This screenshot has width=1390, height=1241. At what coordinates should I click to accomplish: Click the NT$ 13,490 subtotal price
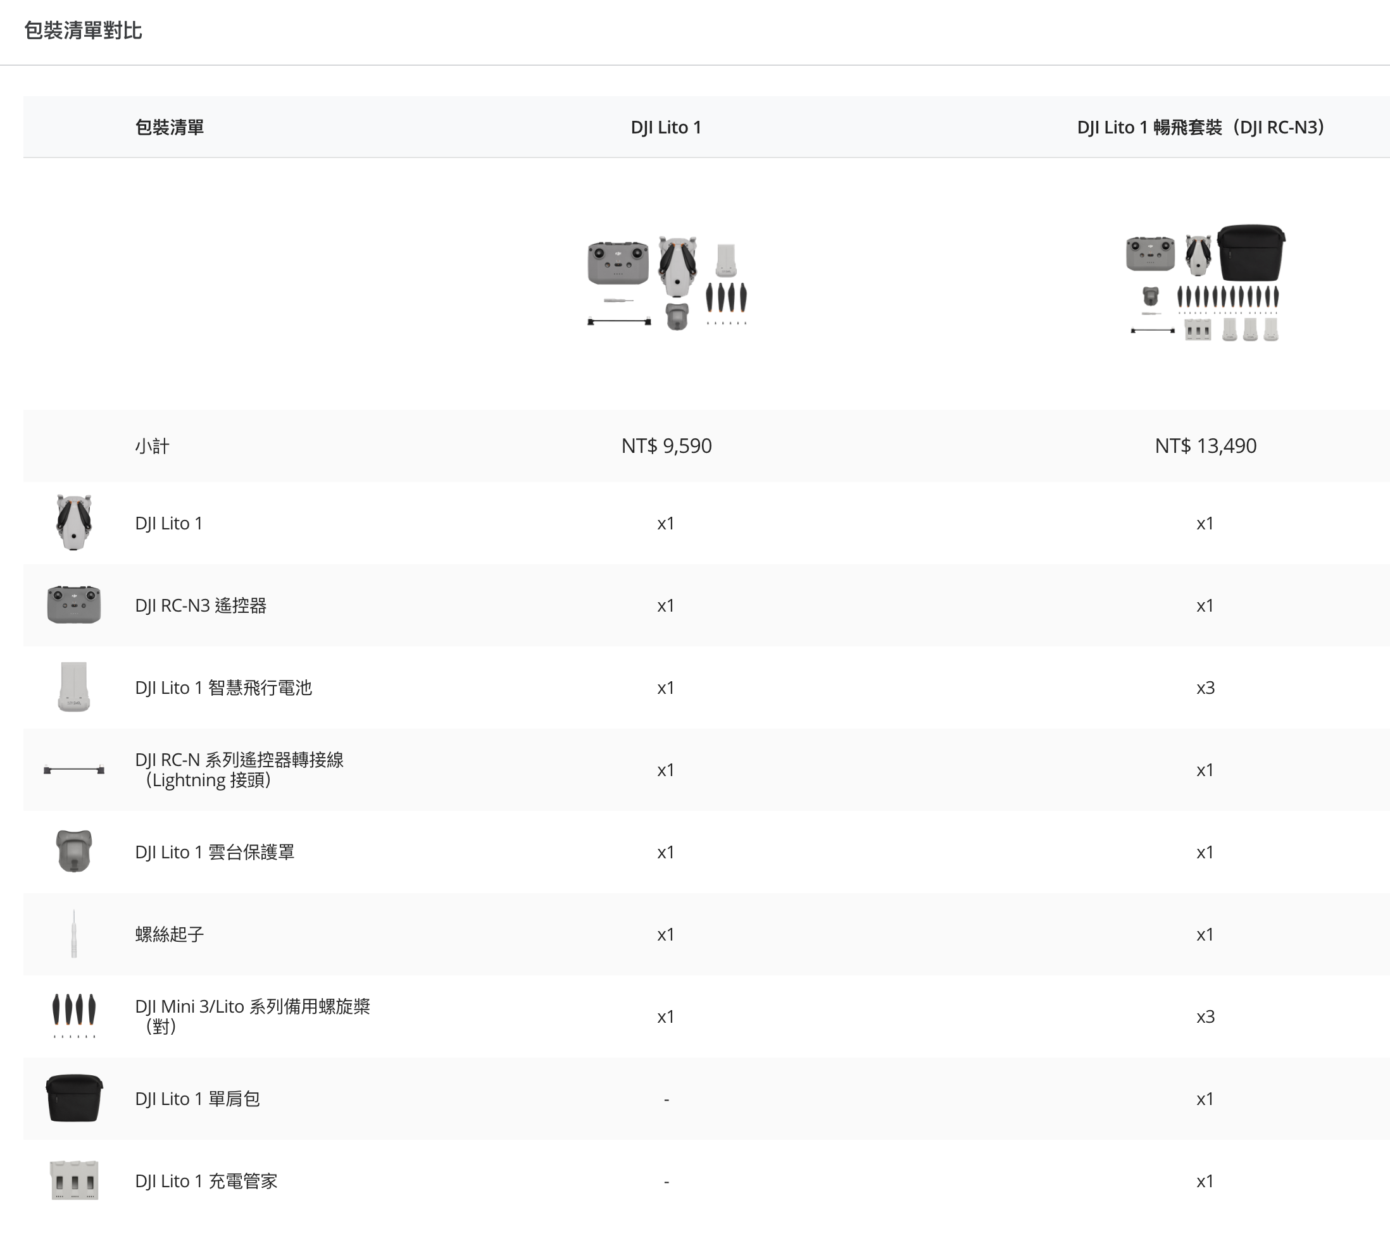(x=1205, y=446)
